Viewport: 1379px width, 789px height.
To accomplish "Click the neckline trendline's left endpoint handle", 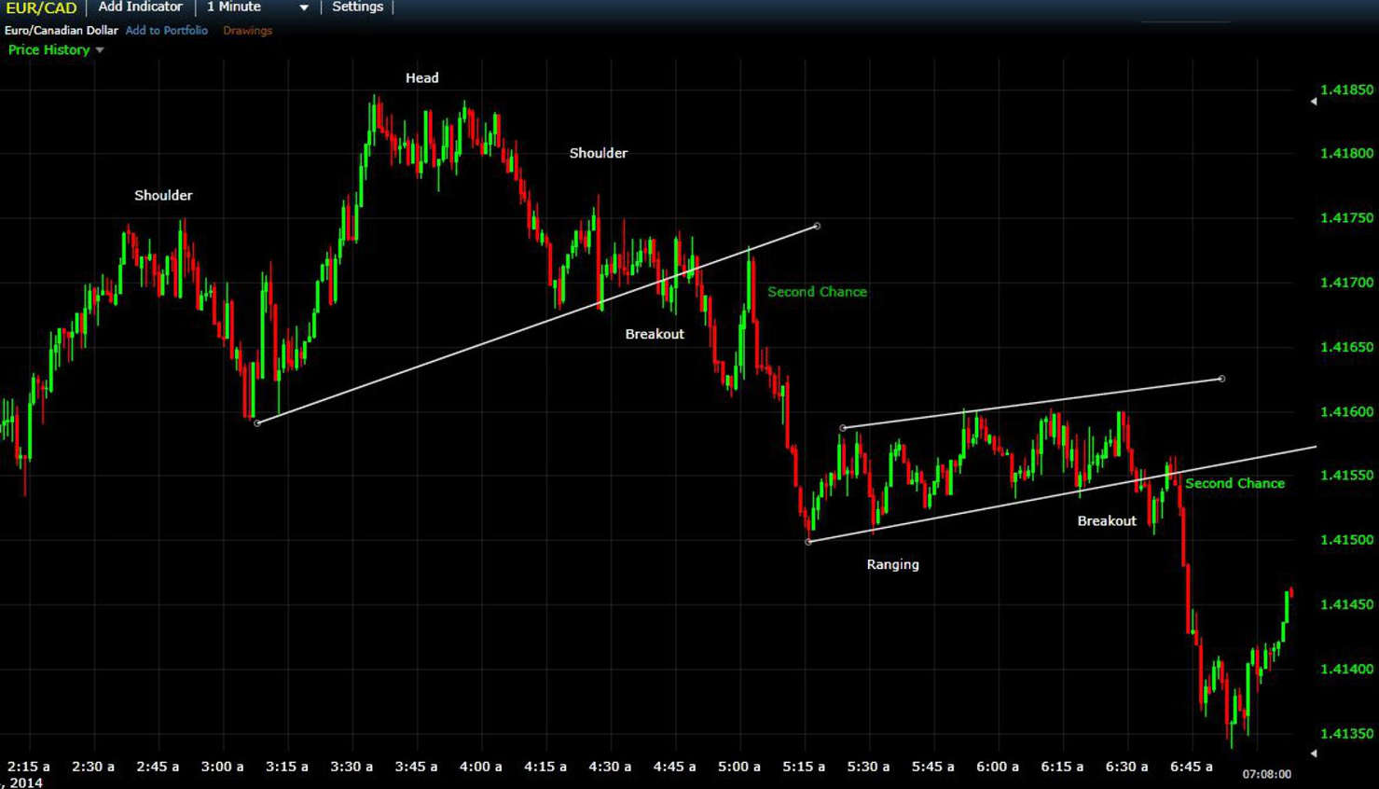I will coord(257,423).
